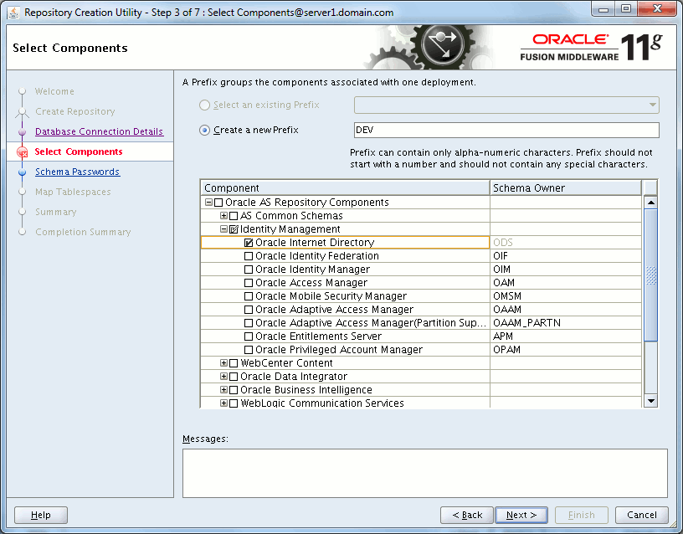Image resolution: width=683 pixels, height=534 pixels.
Task: Click the new Prefix text field containing DEV
Action: tap(506, 131)
